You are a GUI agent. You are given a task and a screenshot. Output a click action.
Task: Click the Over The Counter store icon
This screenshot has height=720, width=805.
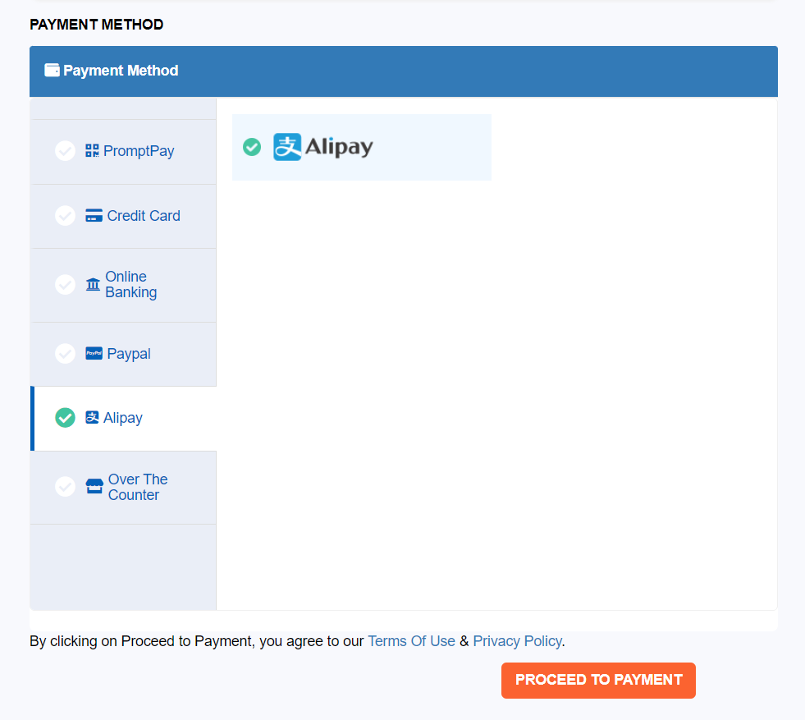(94, 486)
